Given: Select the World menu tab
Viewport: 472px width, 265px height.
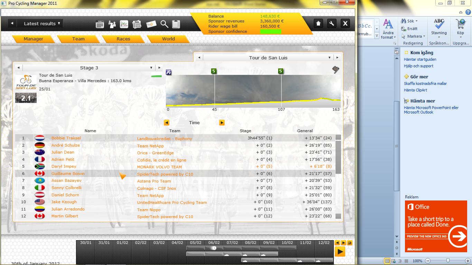Looking at the screenshot, I should [168, 39].
